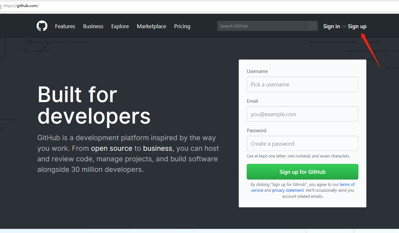Follow the business link in the description

coord(158,149)
